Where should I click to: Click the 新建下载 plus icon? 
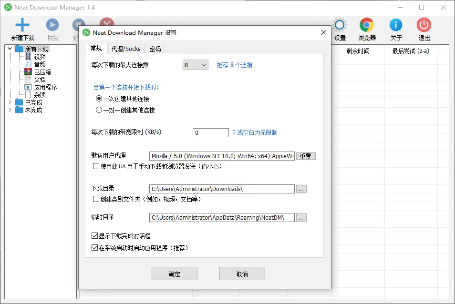pyautogui.click(x=22, y=25)
